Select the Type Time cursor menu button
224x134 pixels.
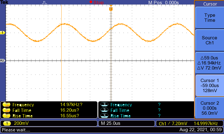pos(209,18)
